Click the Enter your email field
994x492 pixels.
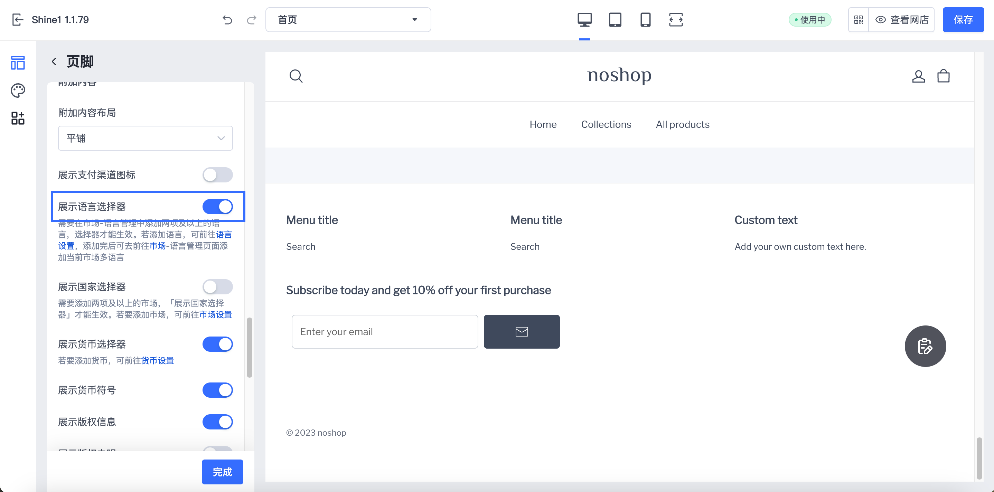click(385, 331)
